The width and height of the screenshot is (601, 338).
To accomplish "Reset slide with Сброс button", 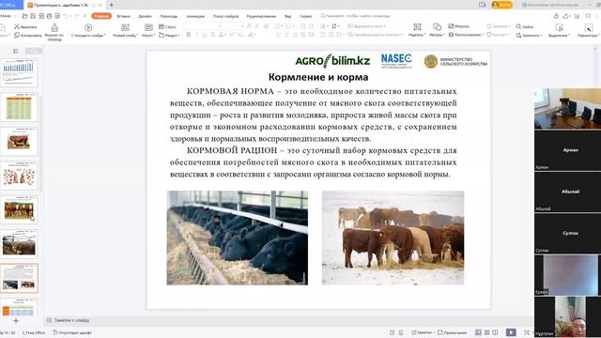I will pyautogui.click(x=167, y=27).
